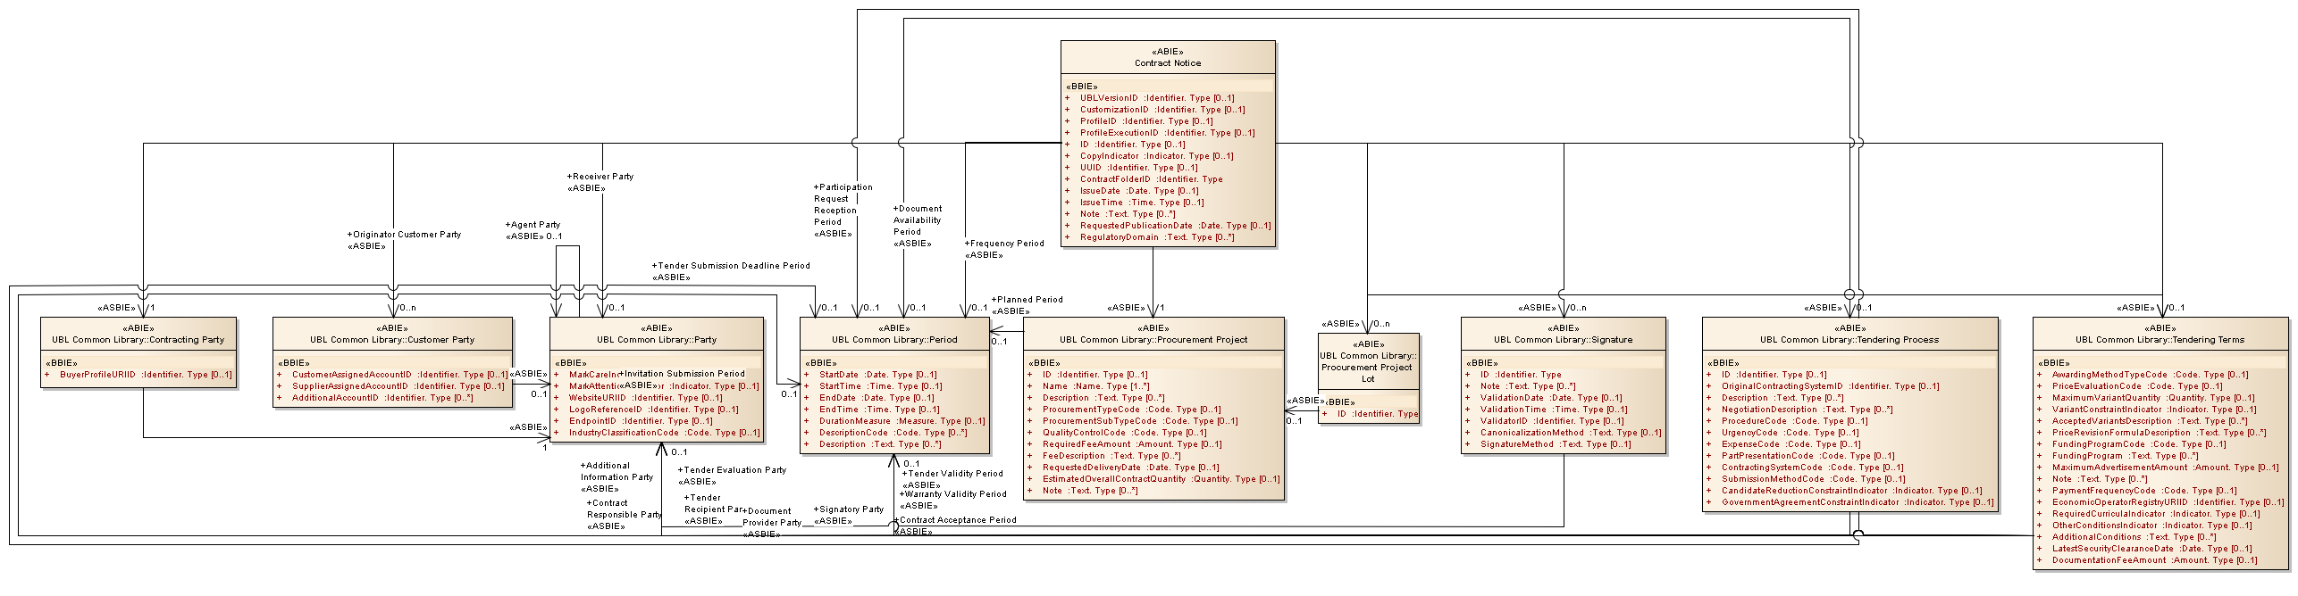Select the +Receiver Party association label

[x=600, y=177]
